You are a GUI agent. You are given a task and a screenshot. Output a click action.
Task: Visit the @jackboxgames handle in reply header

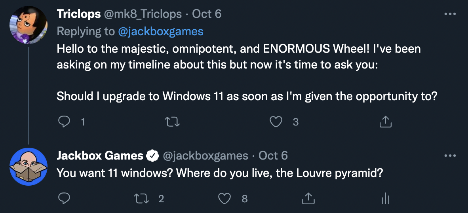click(206, 156)
